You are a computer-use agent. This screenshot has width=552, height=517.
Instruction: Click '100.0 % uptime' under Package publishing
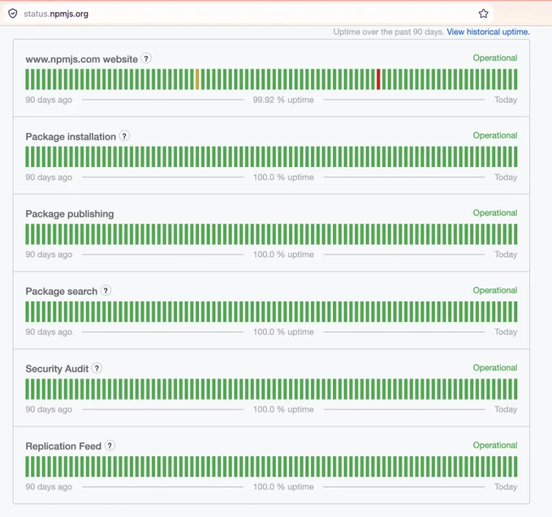click(x=283, y=254)
